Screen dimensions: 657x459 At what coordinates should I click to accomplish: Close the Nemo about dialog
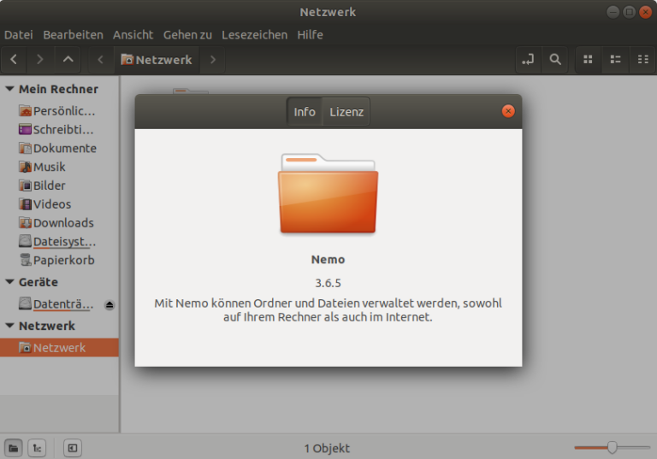click(508, 111)
